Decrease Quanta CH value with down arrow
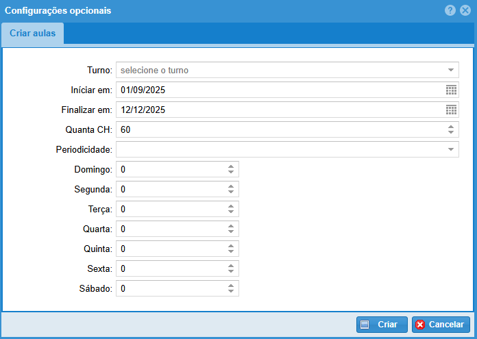Screen dimensions: 477x339 (451, 133)
